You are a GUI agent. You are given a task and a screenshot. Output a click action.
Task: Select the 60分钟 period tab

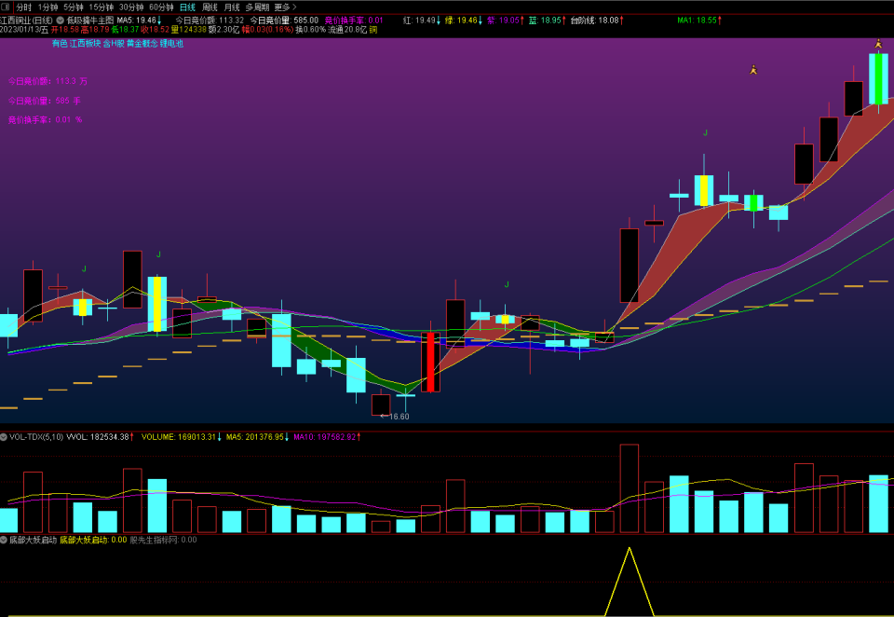[x=161, y=7]
